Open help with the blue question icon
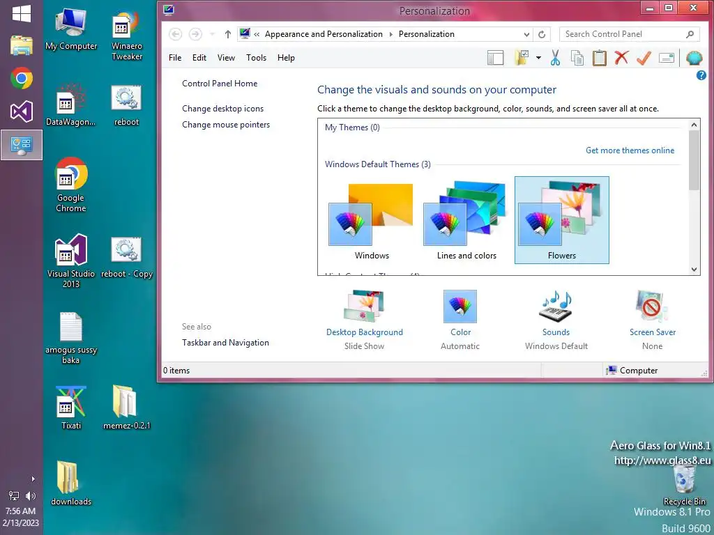 701,75
